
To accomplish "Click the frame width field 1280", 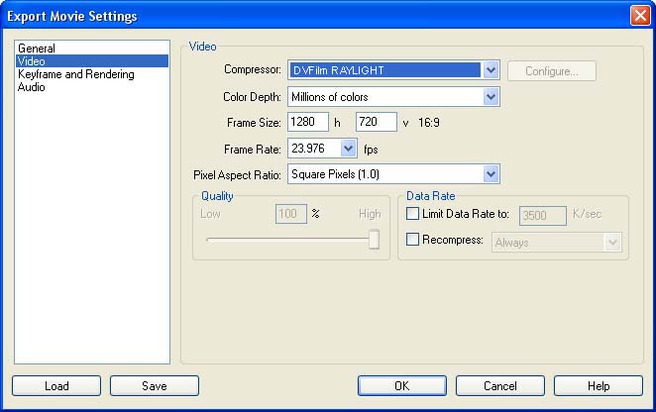I will (x=308, y=122).
